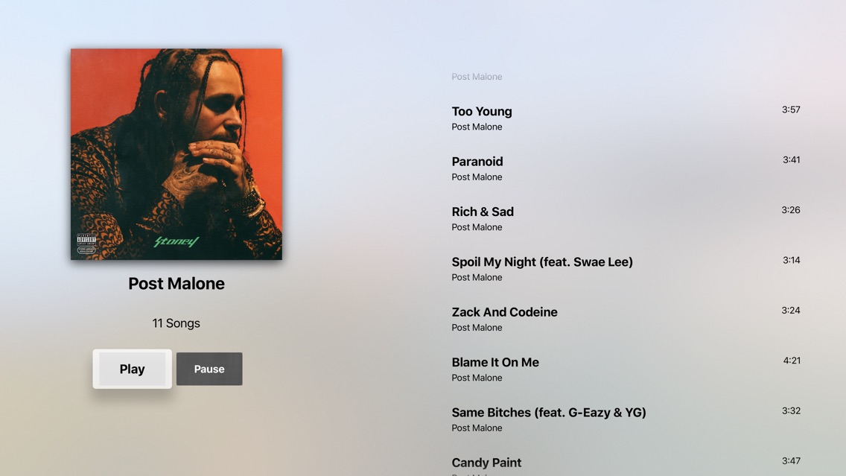Click the 4:21 duration for Blame It On Me

coord(792,361)
